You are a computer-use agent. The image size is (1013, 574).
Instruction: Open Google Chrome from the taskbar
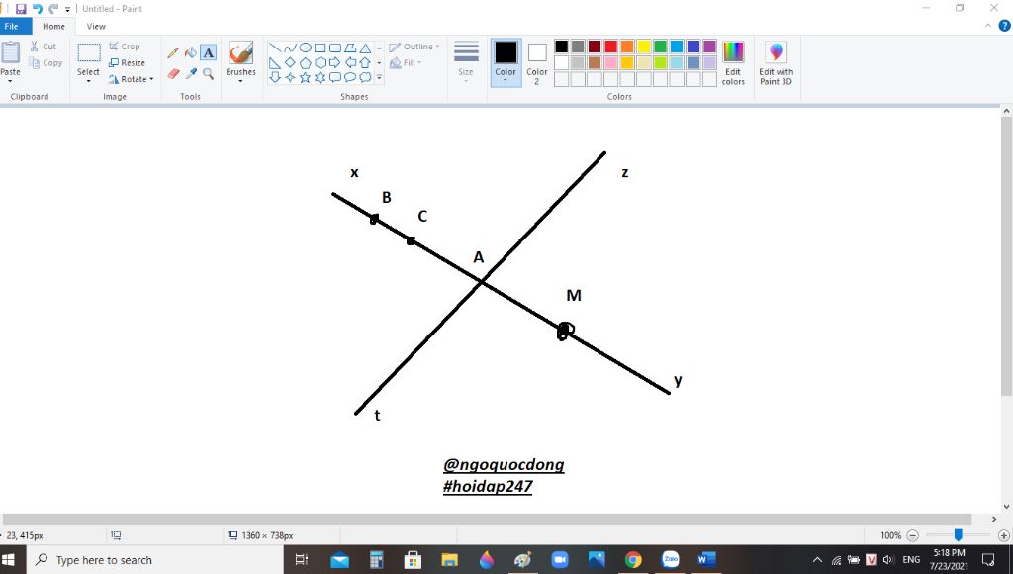click(x=633, y=560)
